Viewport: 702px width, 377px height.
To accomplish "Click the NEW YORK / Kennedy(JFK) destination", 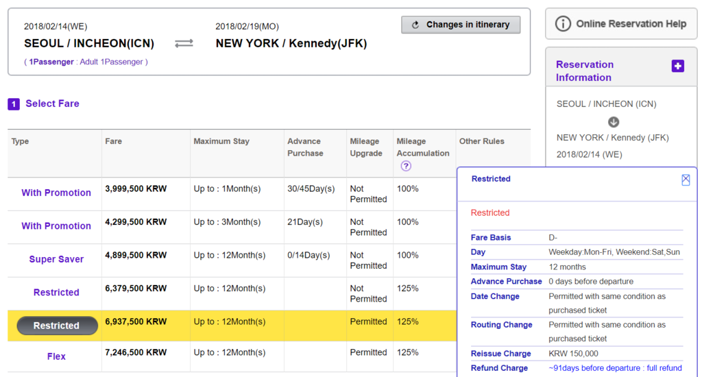I will [x=291, y=43].
